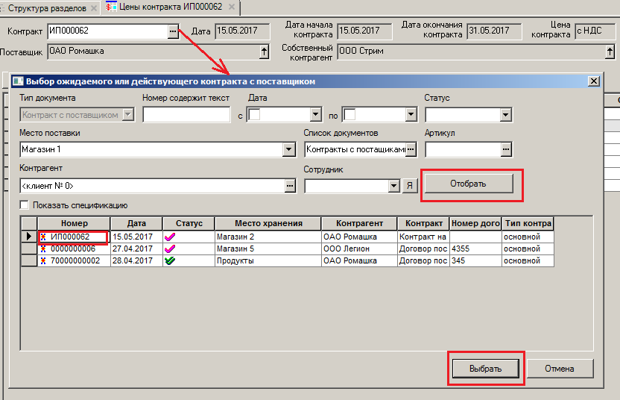Click the Контракт field ИП000062 in main form
This screenshot has width=620, height=400.
[107, 31]
